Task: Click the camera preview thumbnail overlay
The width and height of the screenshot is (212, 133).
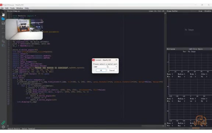Action: pos(24,29)
